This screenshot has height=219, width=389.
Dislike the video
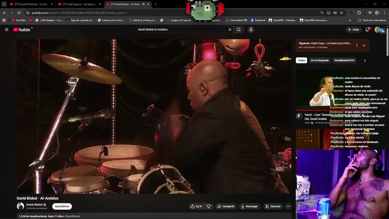click(208, 206)
